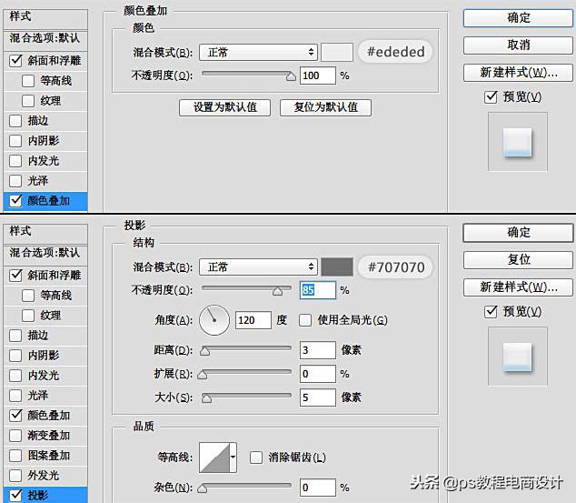The image size is (576, 503).
Task: Click 复位 button in bottom dialog
Action: click(x=518, y=260)
